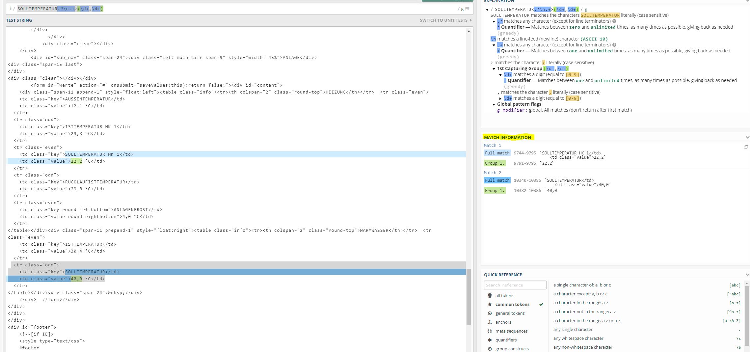Click Match 1 header in Match Information
Image resolution: width=750 pixels, height=352 pixels.
[492, 145]
